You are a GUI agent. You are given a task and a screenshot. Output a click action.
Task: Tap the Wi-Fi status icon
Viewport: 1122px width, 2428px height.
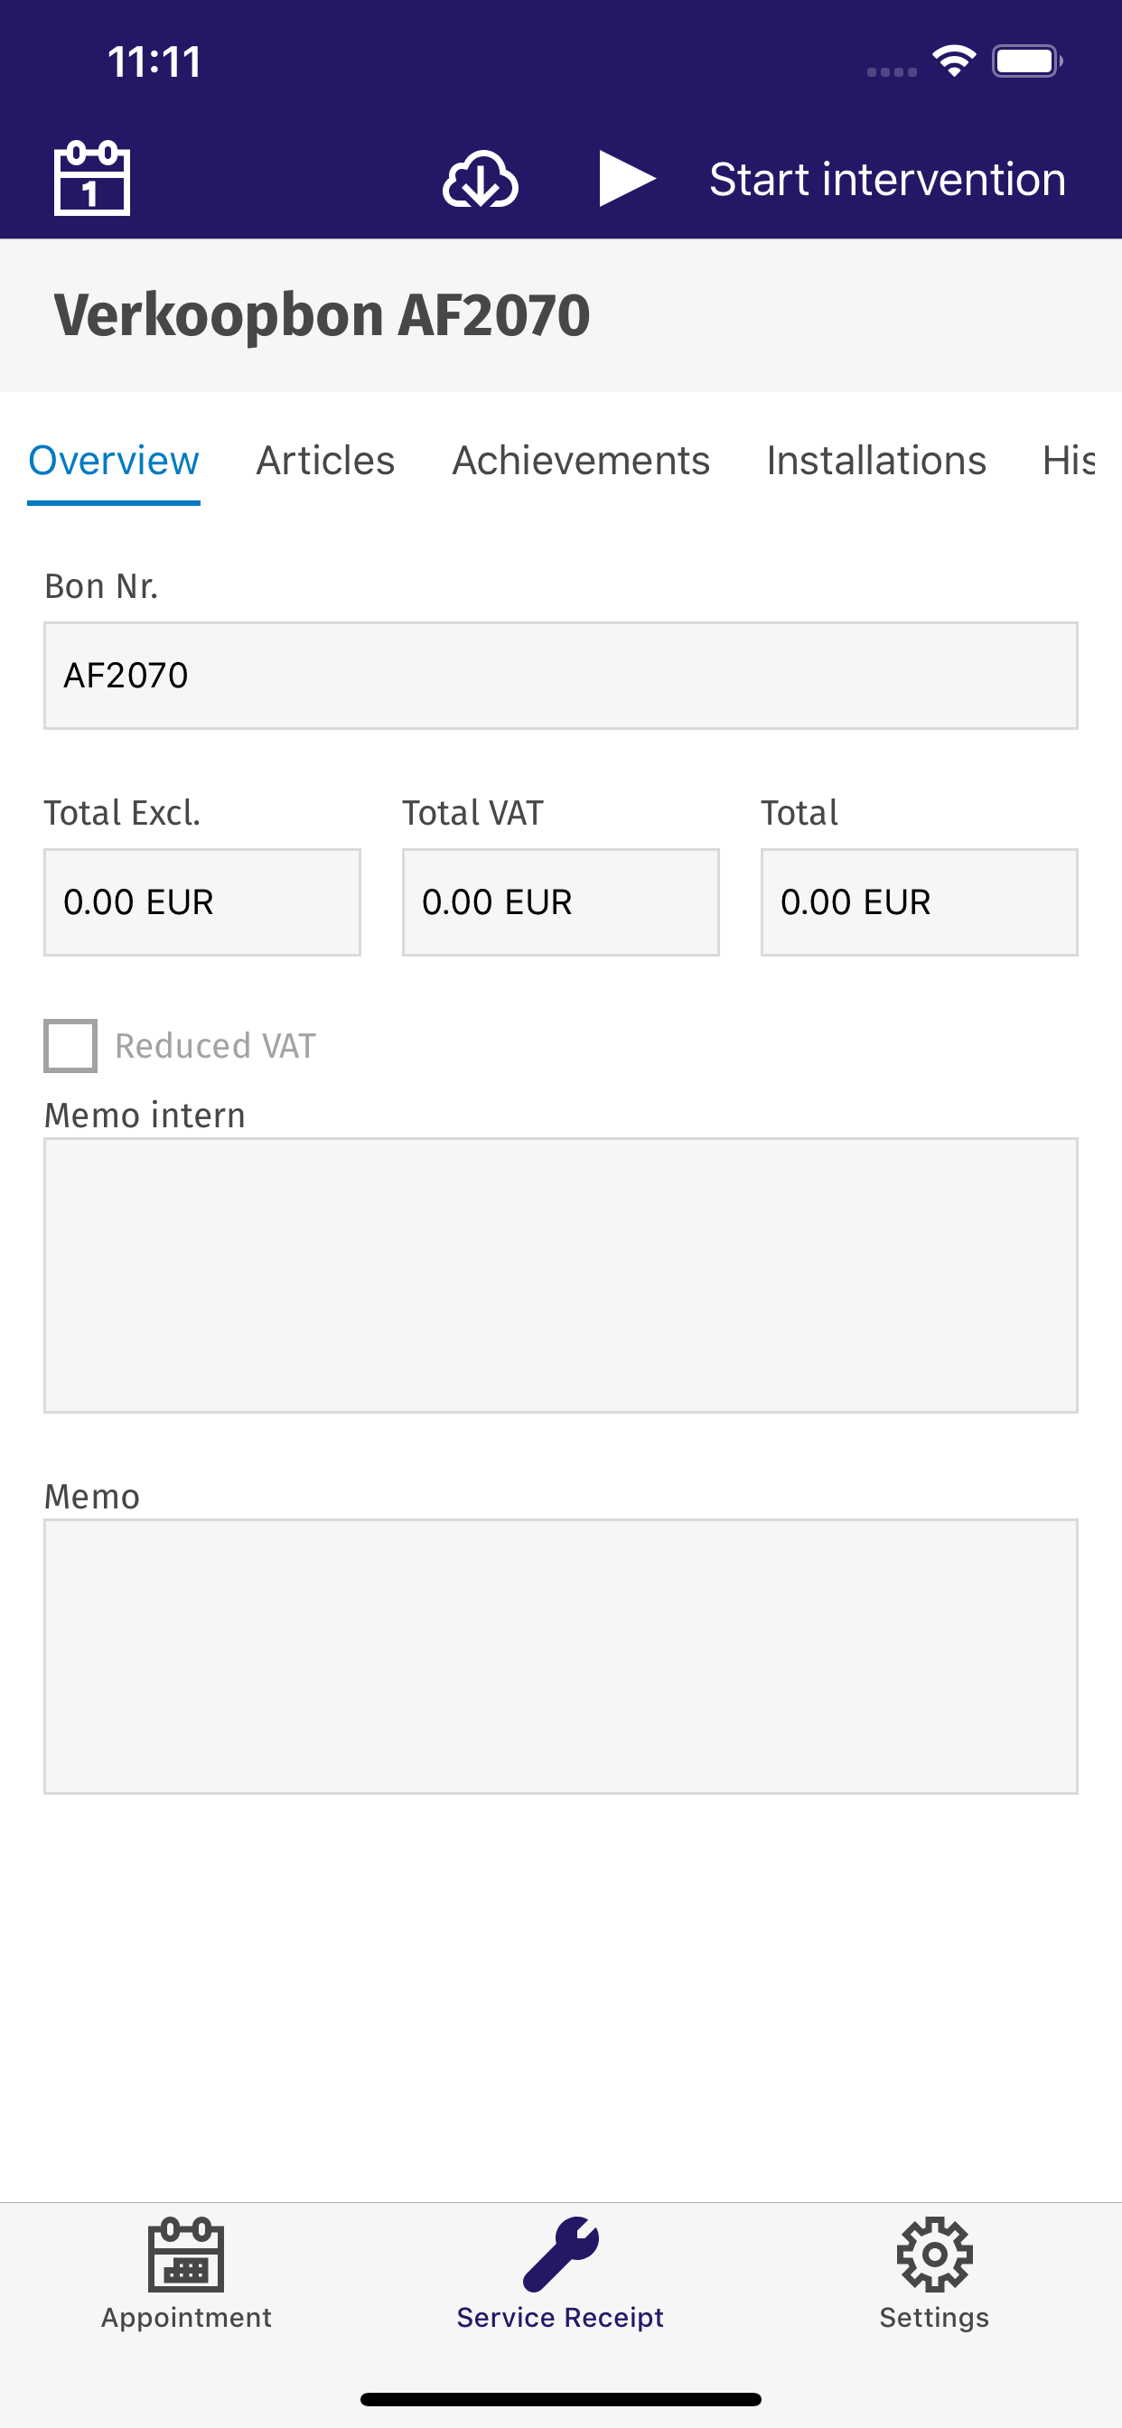coord(954,61)
